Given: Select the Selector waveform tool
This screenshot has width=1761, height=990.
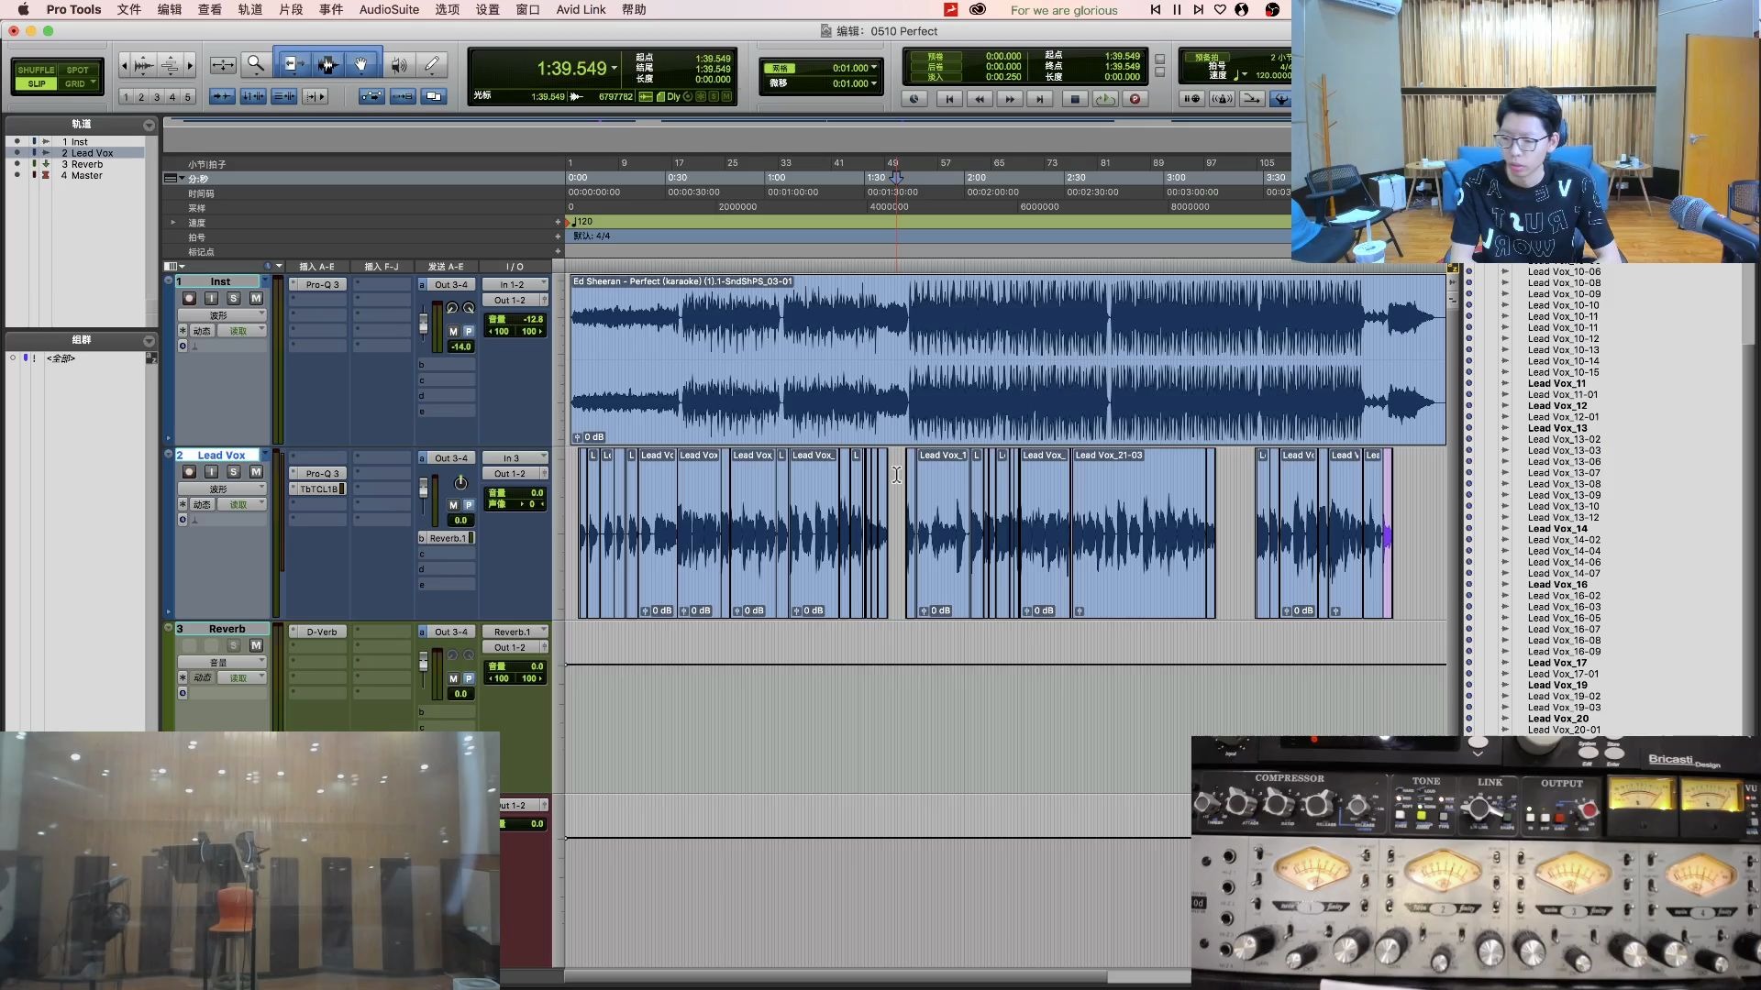Looking at the screenshot, I should [327, 64].
